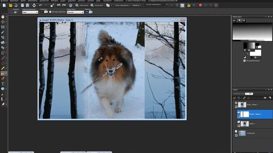
Task: Click the new layer icon in Lagen toolbar
Action: point(235,98)
